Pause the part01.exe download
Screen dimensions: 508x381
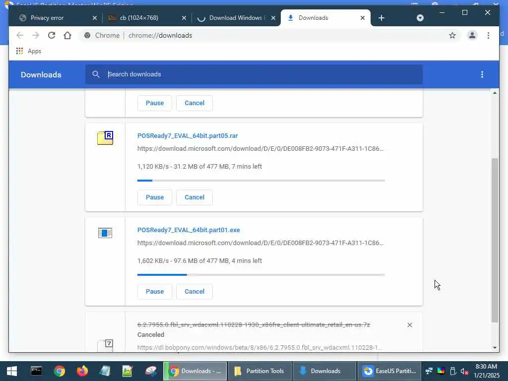155,292
